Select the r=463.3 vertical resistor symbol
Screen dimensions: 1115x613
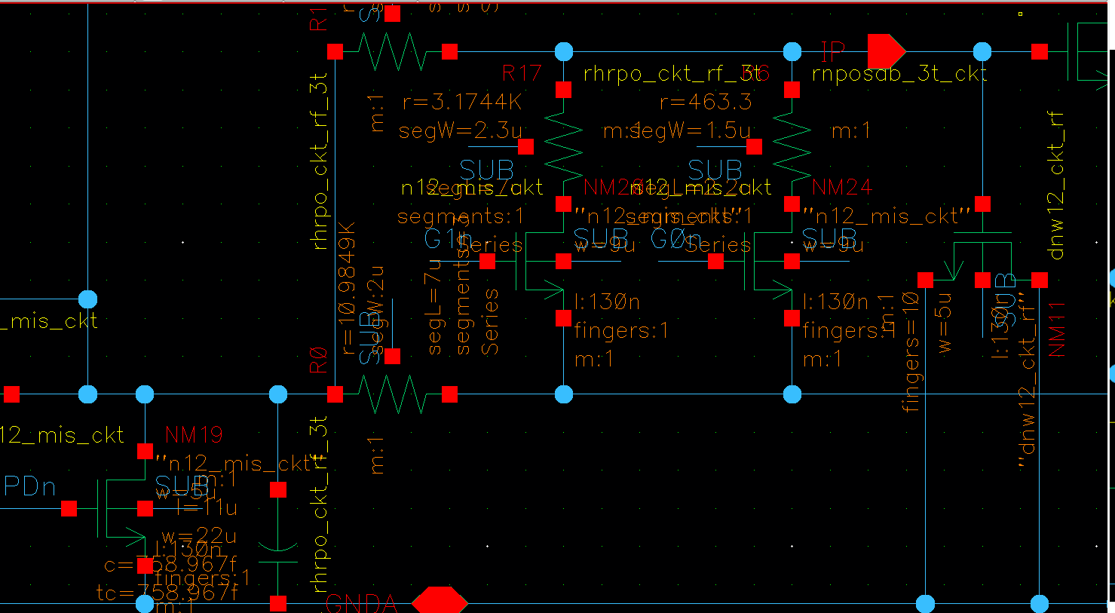[x=792, y=147]
